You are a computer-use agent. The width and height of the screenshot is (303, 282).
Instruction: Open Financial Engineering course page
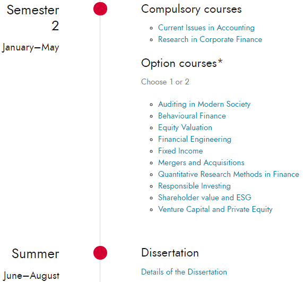[195, 139]
